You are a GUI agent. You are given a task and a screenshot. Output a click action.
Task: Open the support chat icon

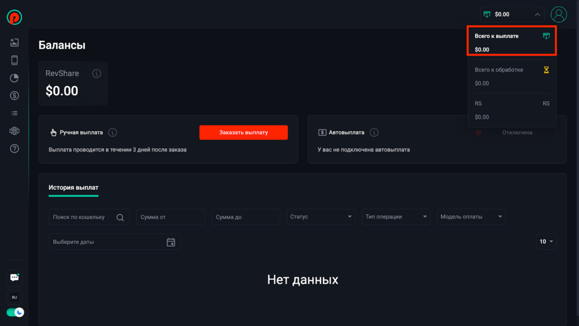coord(14,277)
